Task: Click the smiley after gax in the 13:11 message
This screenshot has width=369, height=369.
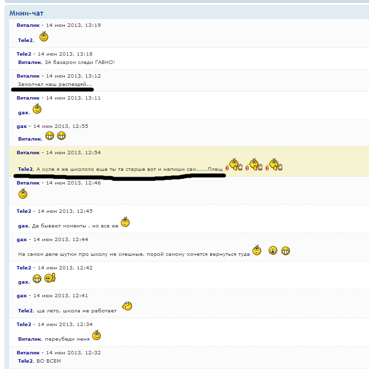Action: 37,109
